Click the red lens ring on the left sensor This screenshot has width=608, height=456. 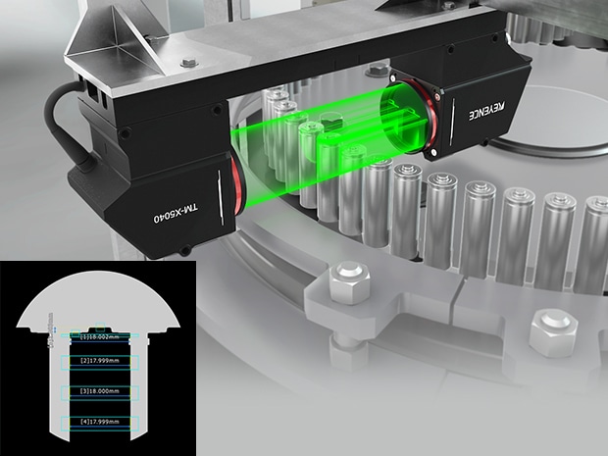235,189
